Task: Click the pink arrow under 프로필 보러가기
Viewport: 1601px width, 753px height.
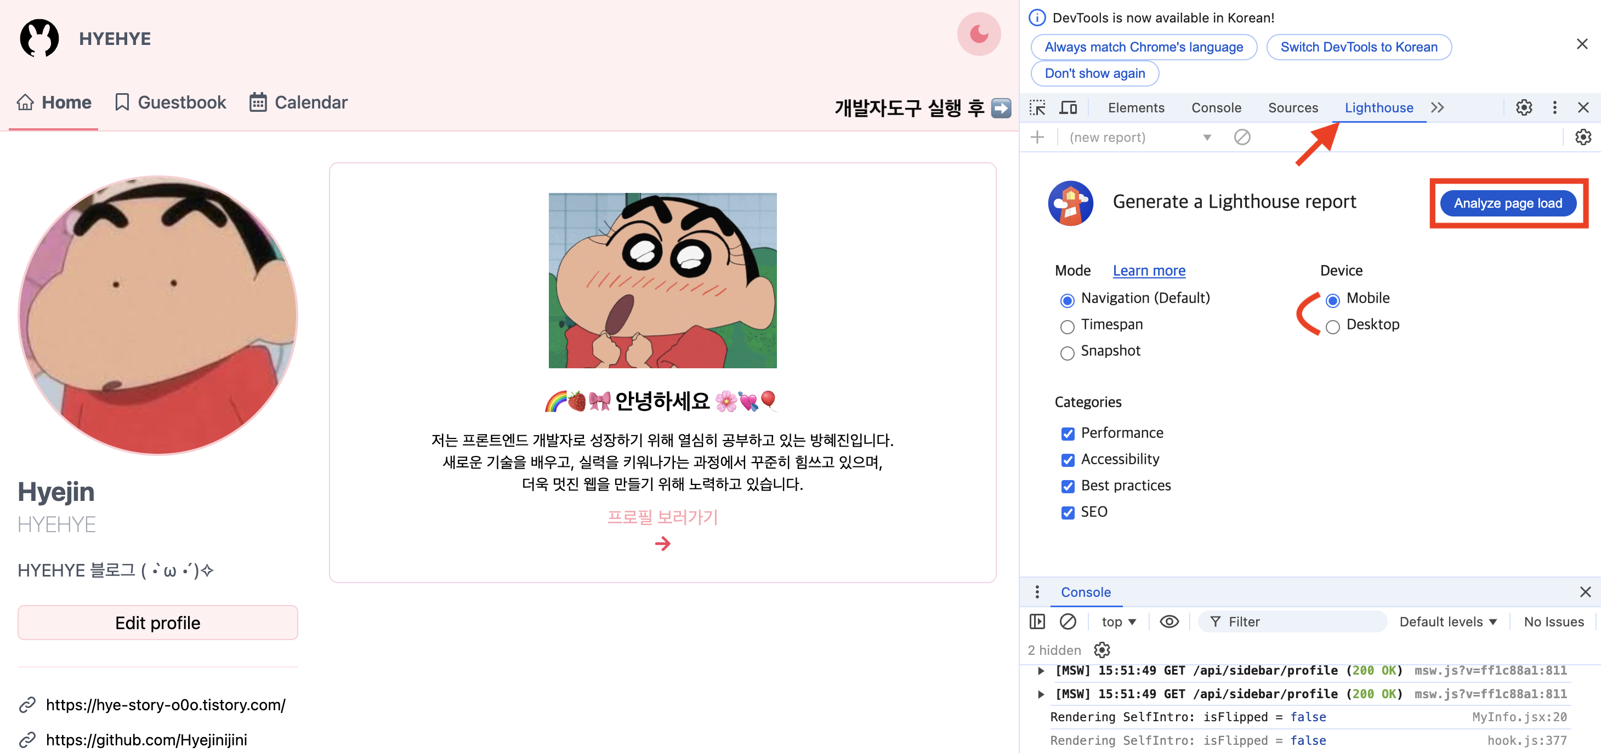Action: pos(662,544)
